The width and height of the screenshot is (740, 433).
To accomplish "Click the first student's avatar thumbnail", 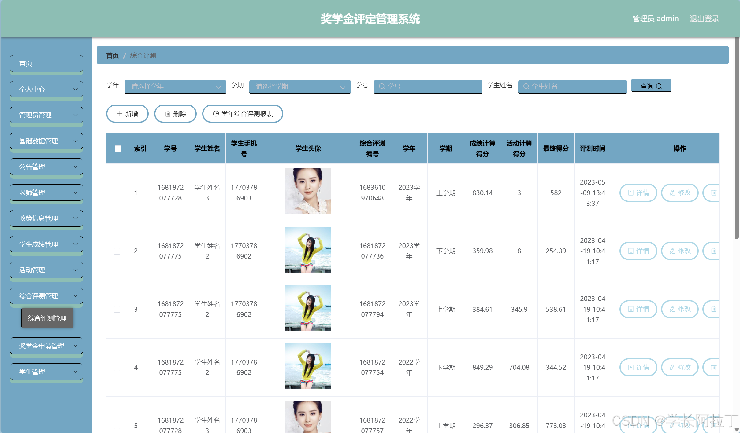I will (x=308, y=191).
